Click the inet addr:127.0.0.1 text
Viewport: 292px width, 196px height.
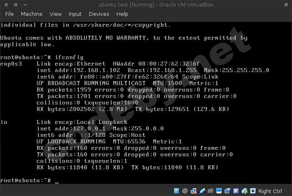tap(71, 128)
